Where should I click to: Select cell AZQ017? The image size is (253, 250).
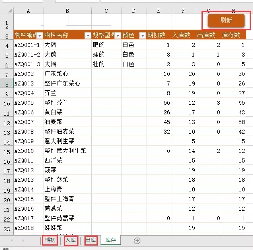(x=29, y=218)
